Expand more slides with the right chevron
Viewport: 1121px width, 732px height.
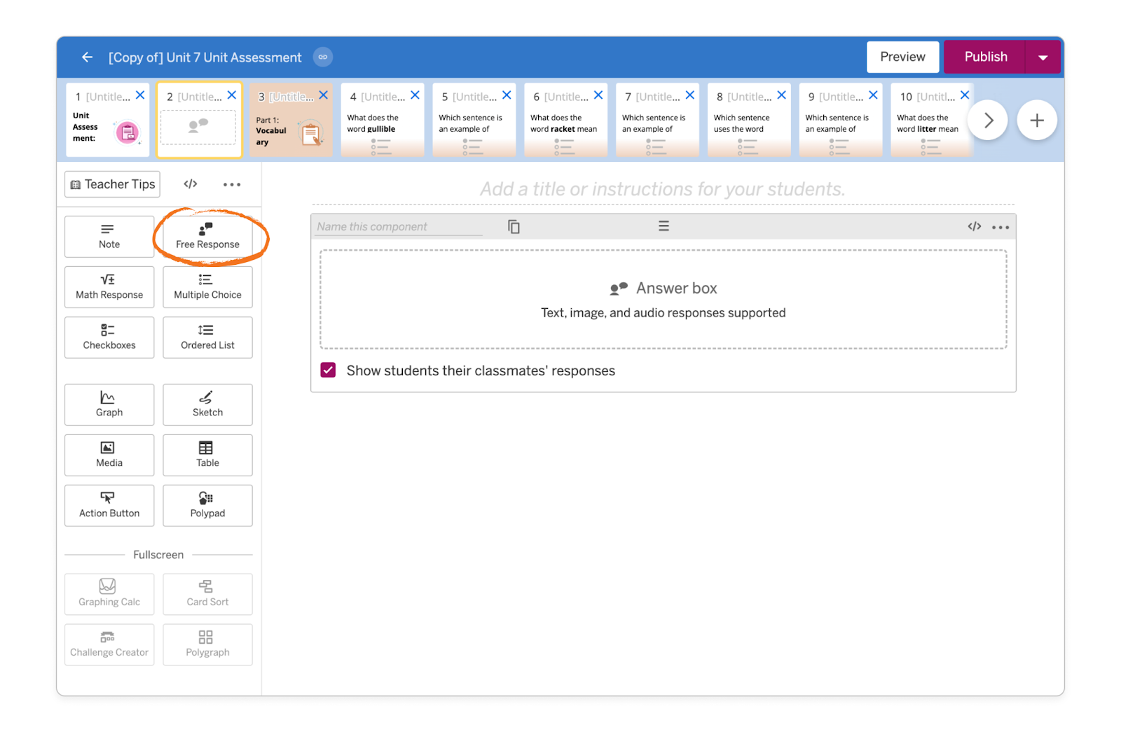[988, 120]
